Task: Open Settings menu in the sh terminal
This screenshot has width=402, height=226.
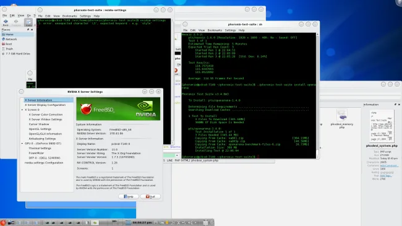Action: [x=230, y=30]
